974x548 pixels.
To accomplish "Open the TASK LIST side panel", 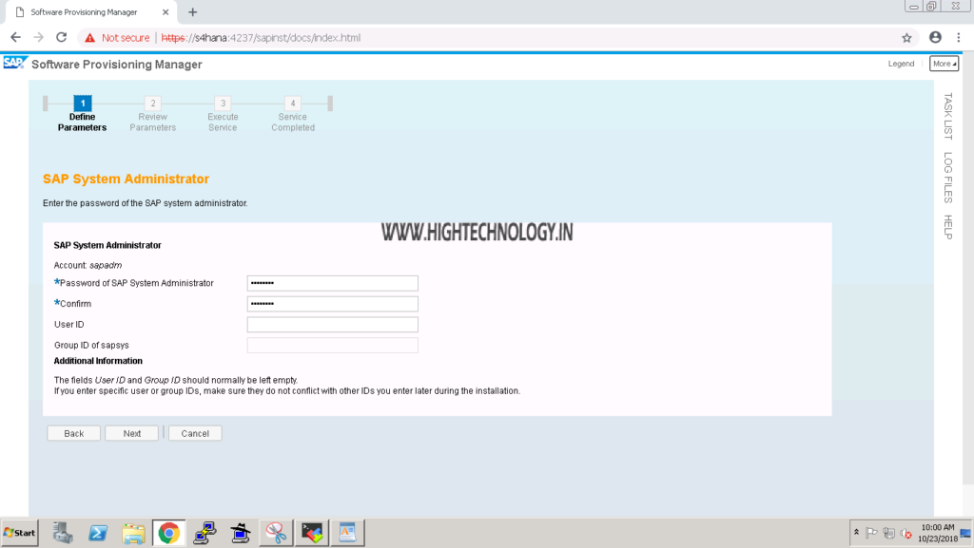I will [948, 116].
